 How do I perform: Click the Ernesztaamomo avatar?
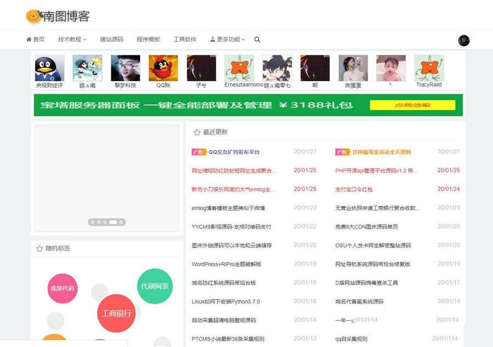point(239,68)
